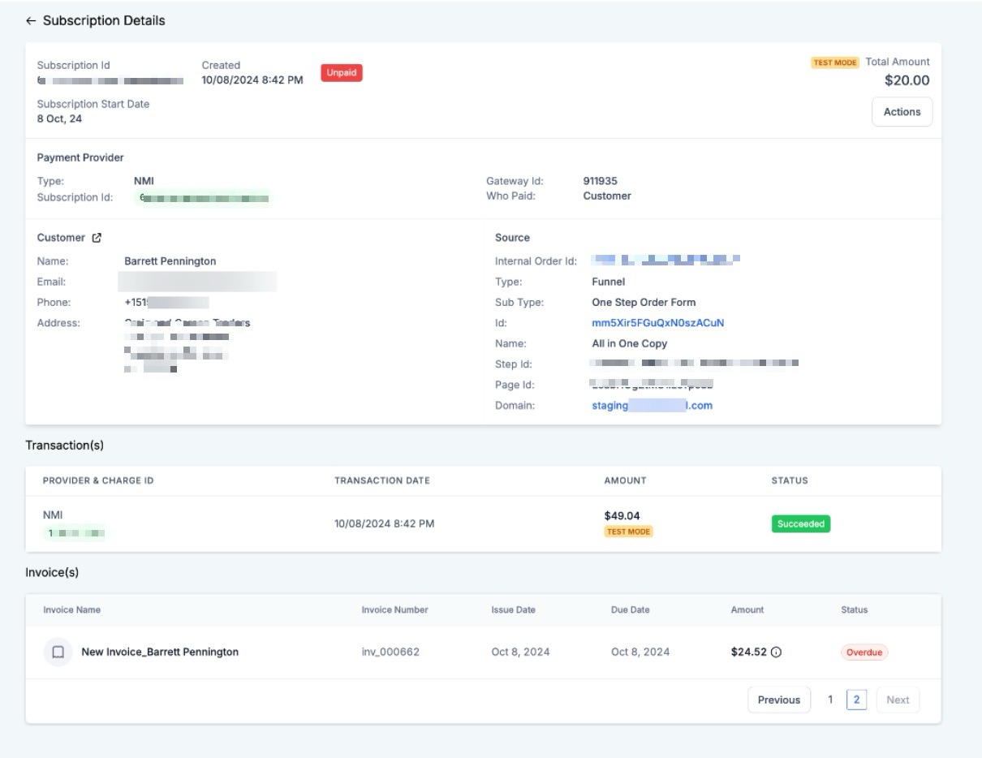Open the Actions dropdown
Screen dimensions: 982x758
click(902, 112)
